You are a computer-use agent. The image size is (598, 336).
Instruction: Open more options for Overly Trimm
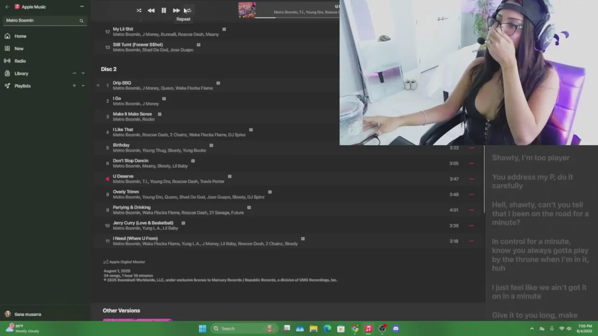(471, 195)
